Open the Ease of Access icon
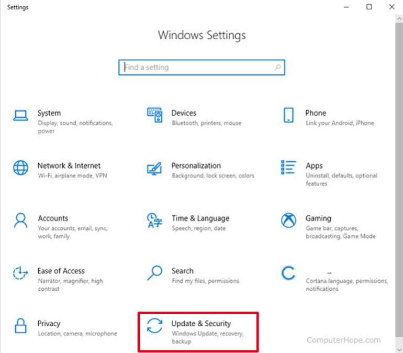This screenshot has height=353, width=403. tap(20, 273)
